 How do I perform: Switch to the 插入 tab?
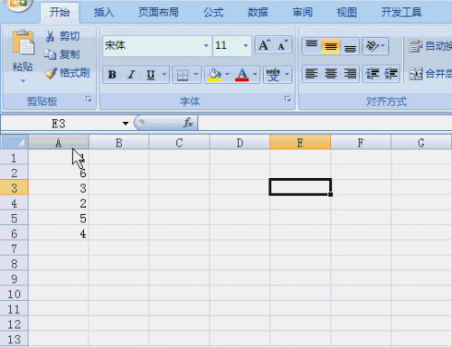(x=104, y=13)
